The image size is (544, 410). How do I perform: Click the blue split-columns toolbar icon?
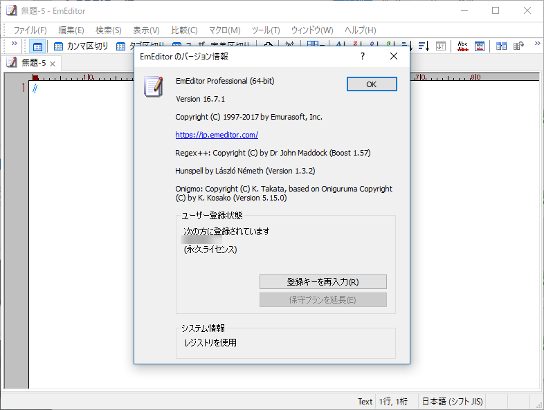pyautogui.click(x=501, y=46)
